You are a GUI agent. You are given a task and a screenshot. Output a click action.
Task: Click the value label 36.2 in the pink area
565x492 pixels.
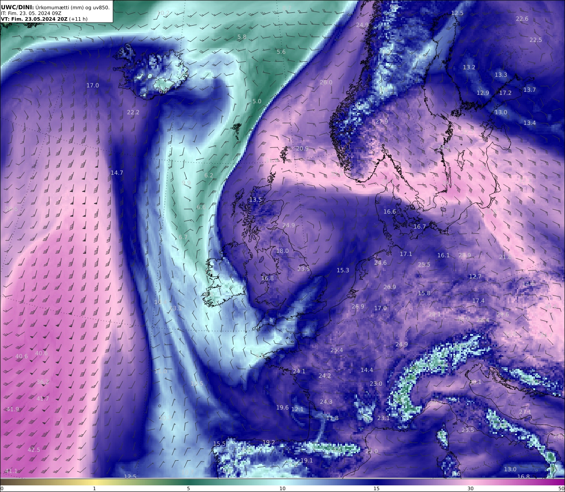(42, 382)
